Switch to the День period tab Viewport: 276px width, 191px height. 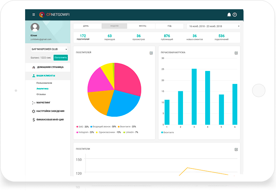click(x=86, y=26)
